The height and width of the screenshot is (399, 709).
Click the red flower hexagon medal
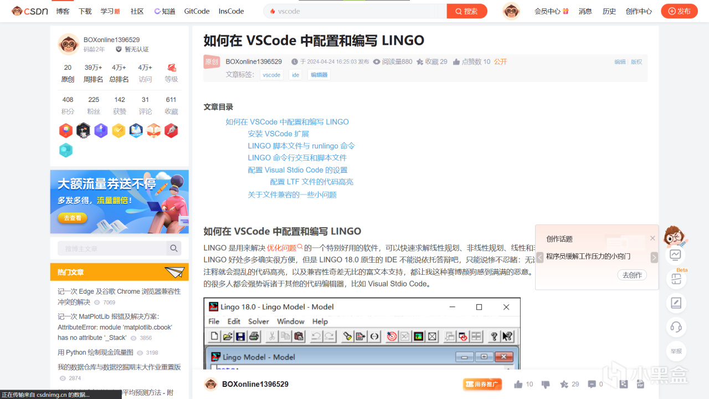point(66,131)
